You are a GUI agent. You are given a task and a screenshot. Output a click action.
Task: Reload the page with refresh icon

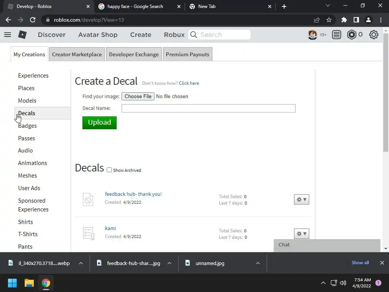click(x=33, y=20)
